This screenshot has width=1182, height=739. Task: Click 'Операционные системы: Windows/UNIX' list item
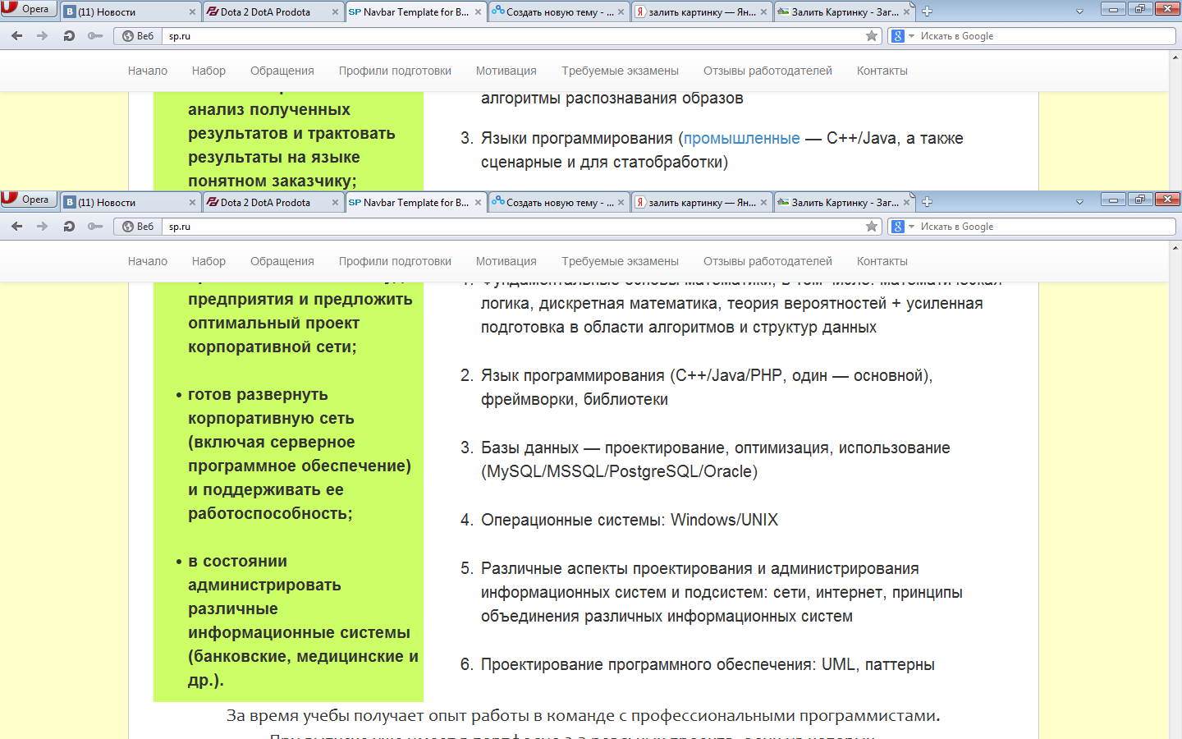(630, 520)
